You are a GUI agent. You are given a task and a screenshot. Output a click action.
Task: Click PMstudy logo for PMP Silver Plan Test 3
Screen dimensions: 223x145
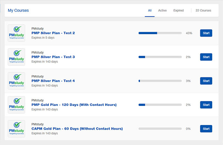(16, 57)
